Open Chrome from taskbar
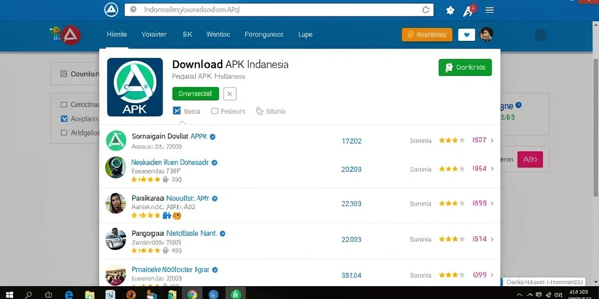This screenshot has width=599, height=299. [x=192, y=294]
